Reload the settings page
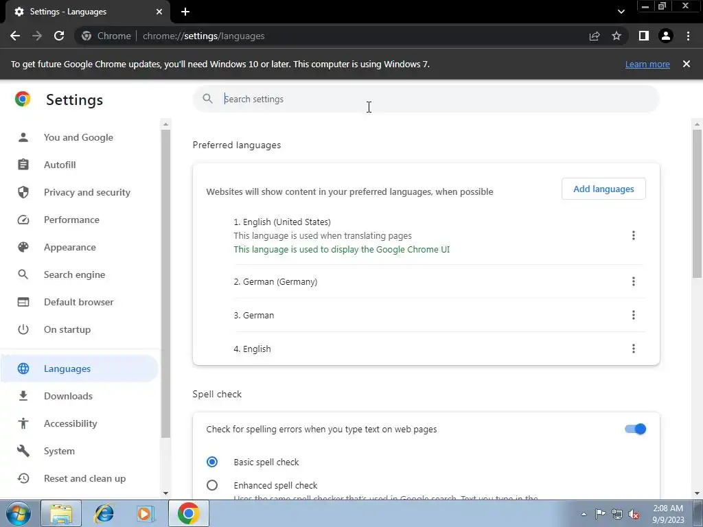The image size is (703, 527). pyautogui.click(x=59, y=36)
